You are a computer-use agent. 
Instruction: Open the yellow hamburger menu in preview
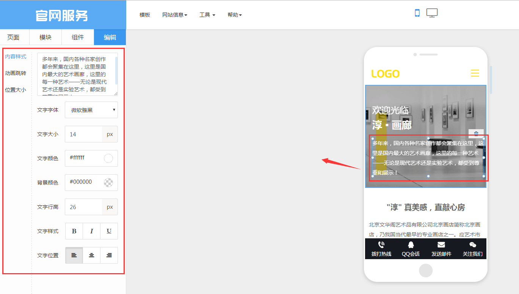475,73
